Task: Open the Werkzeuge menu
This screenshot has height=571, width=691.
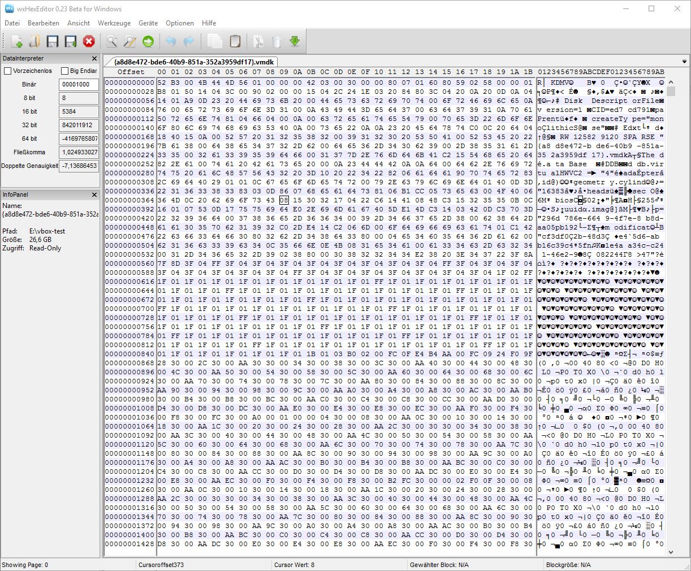Action: pos(114,23)
